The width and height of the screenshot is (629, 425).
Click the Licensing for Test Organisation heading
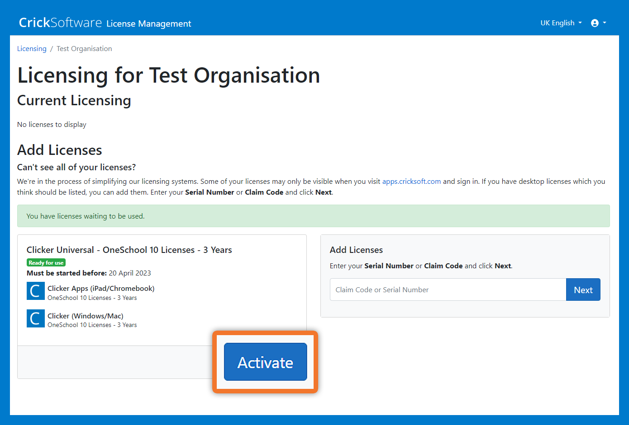tap(168, 75)
